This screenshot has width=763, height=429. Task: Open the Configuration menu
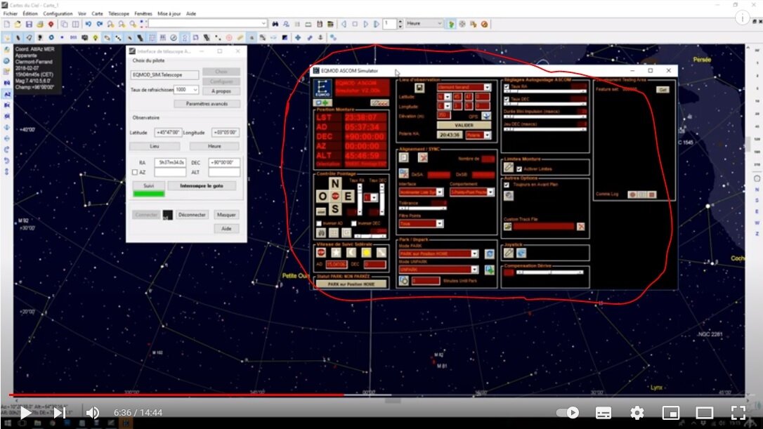58,13
